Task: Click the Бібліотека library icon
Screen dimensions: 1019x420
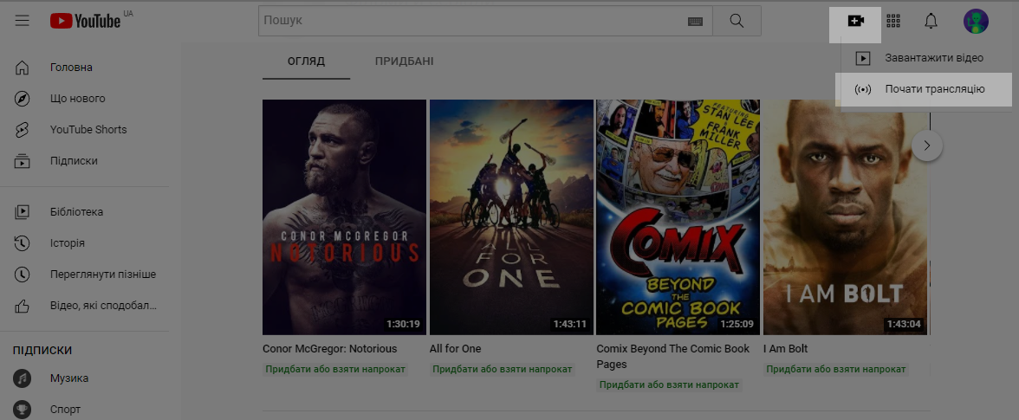Action: [x=23, y=211]
